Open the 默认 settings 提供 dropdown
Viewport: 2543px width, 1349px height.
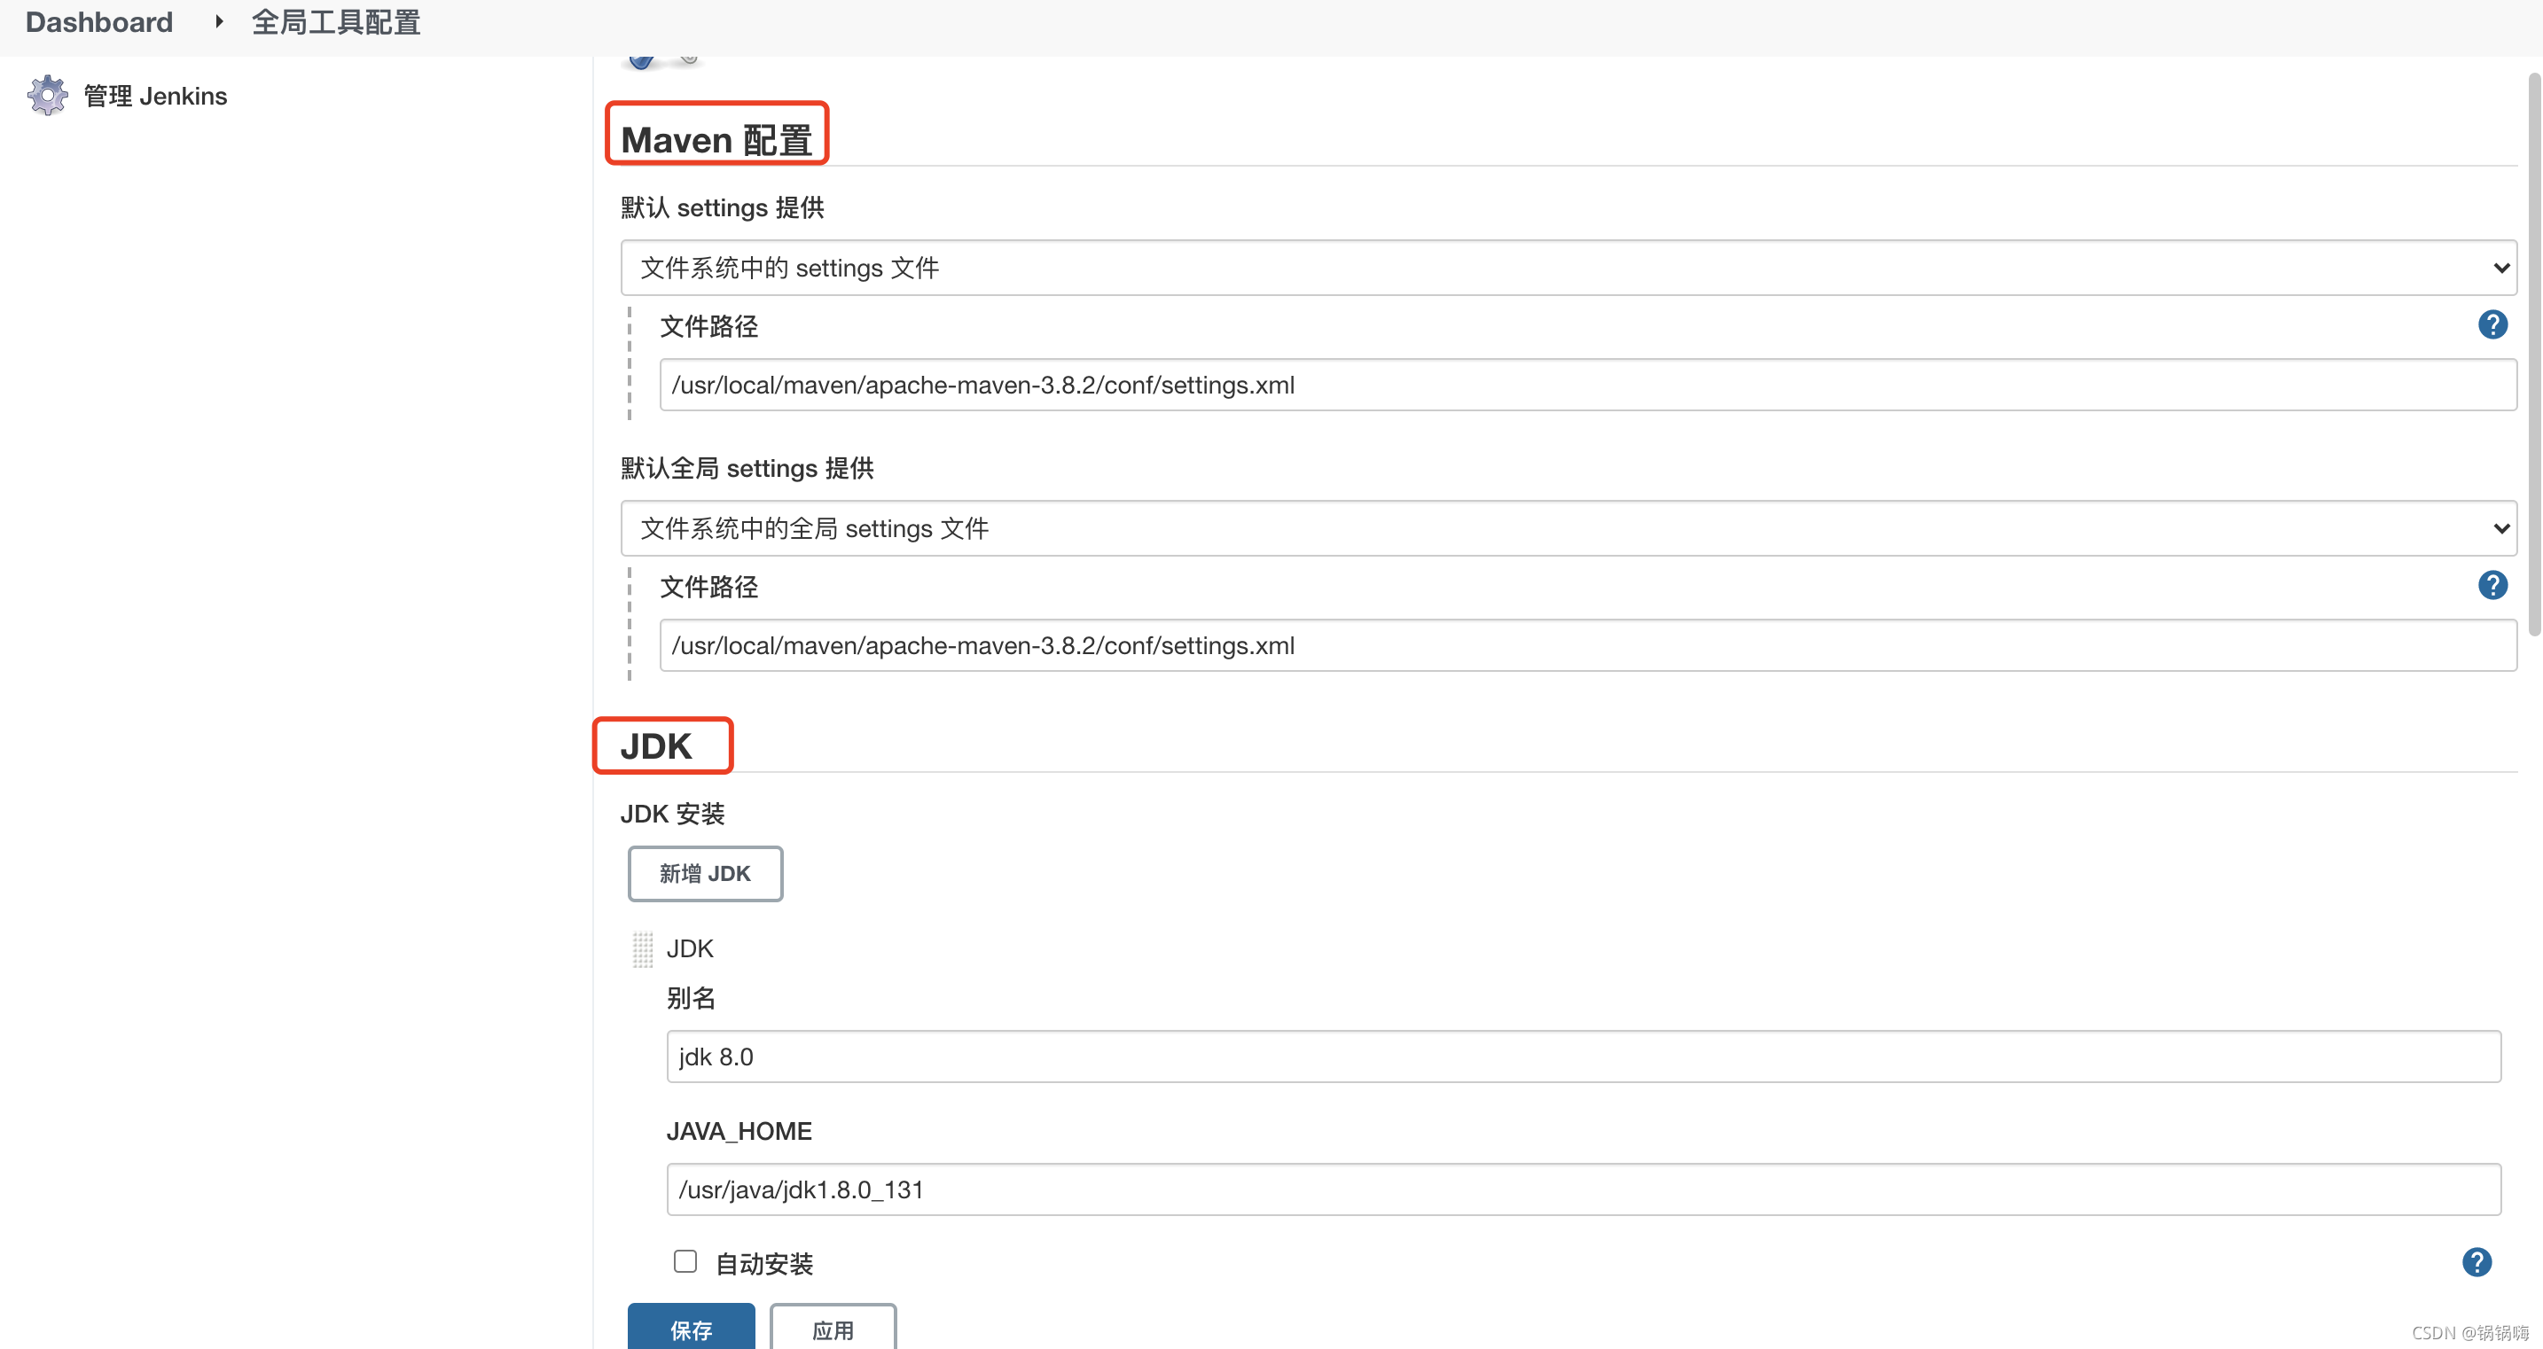tap(1569, 268)
